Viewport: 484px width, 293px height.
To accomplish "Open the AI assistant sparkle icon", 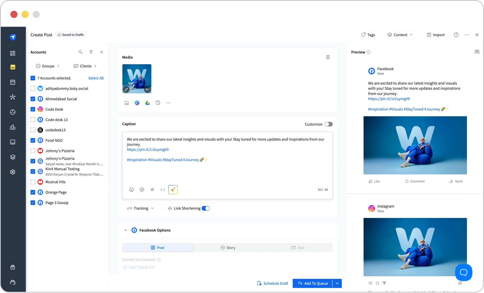I will (x=173, y=189).
